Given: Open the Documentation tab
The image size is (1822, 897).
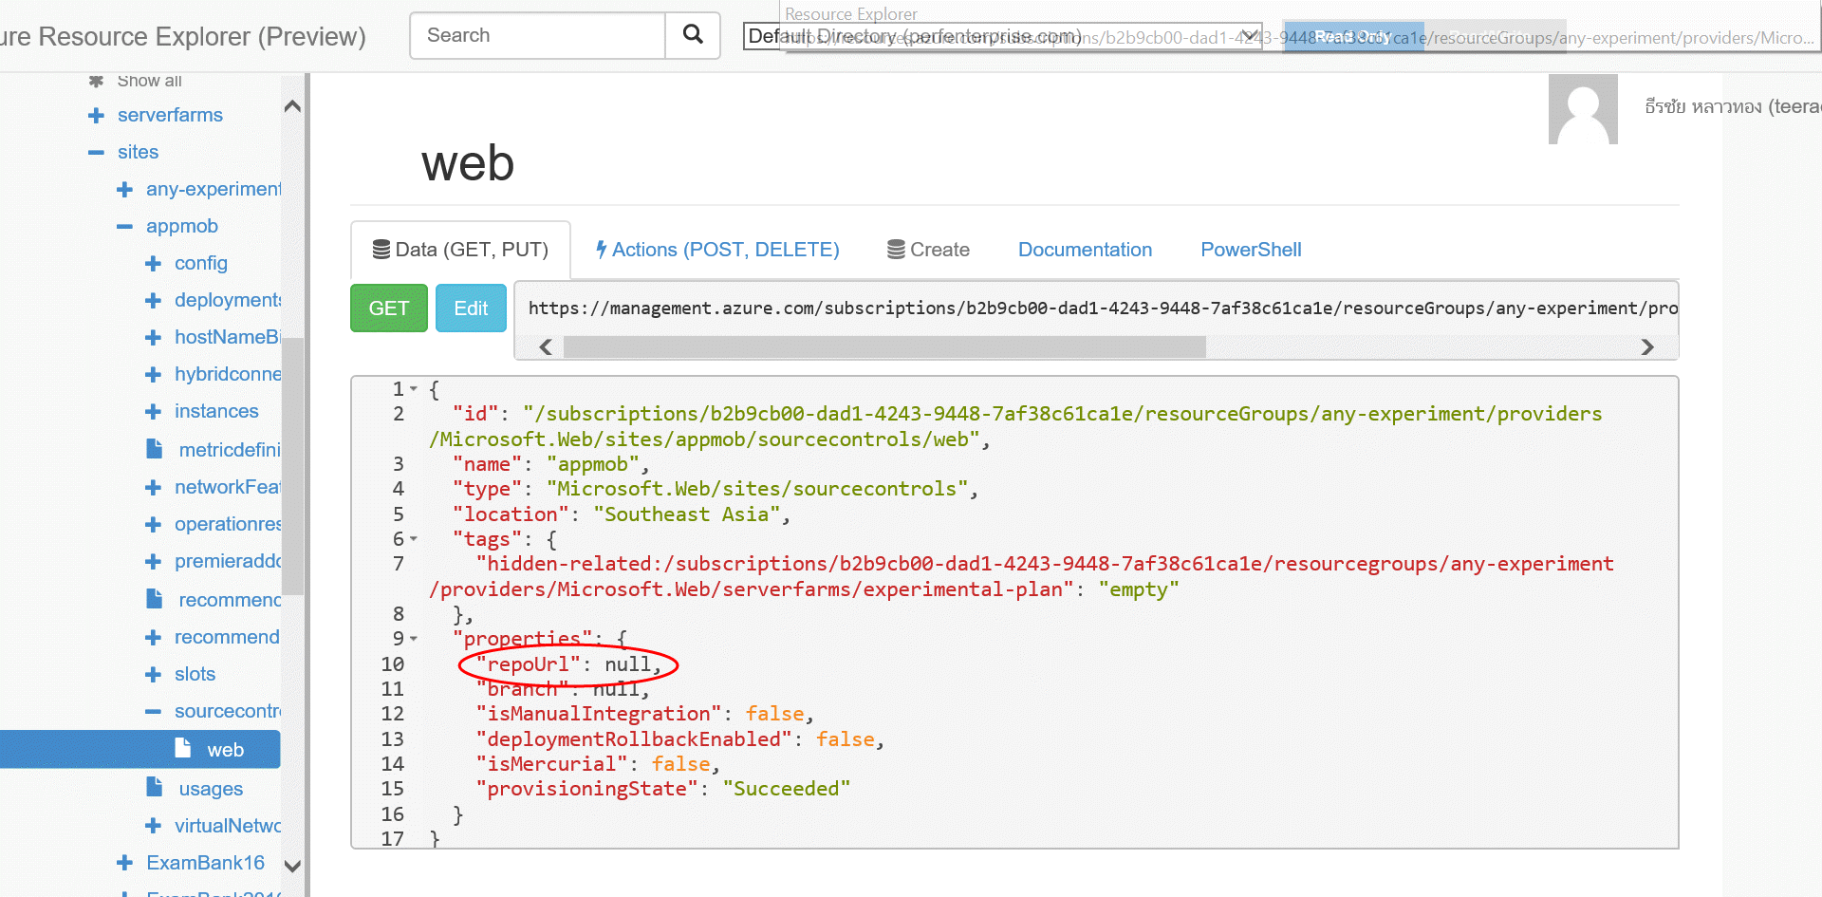Looking at the screenshot, I should tap(1085, 249).
